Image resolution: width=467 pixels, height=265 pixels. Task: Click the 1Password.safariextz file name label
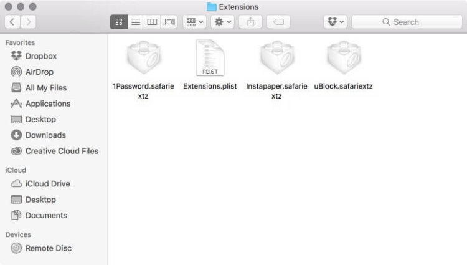(x=143, y=91)
